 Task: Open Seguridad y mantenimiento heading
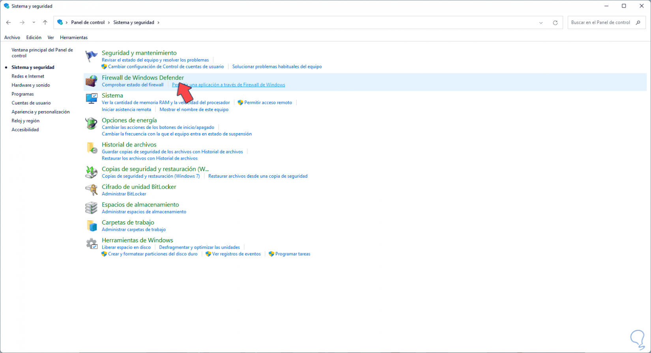pyautogui.click(x=139, y=53)
